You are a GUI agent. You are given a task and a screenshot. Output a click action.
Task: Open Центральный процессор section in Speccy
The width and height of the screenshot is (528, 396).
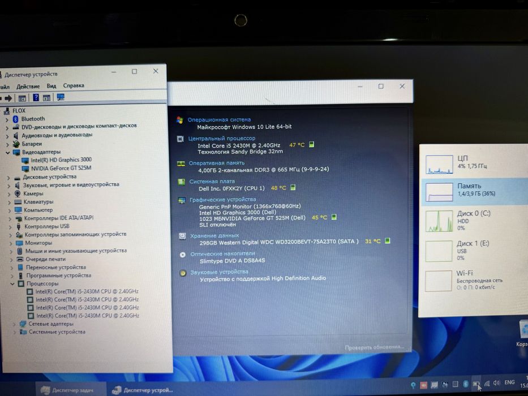pyautogui.click(x=222, y=139)
